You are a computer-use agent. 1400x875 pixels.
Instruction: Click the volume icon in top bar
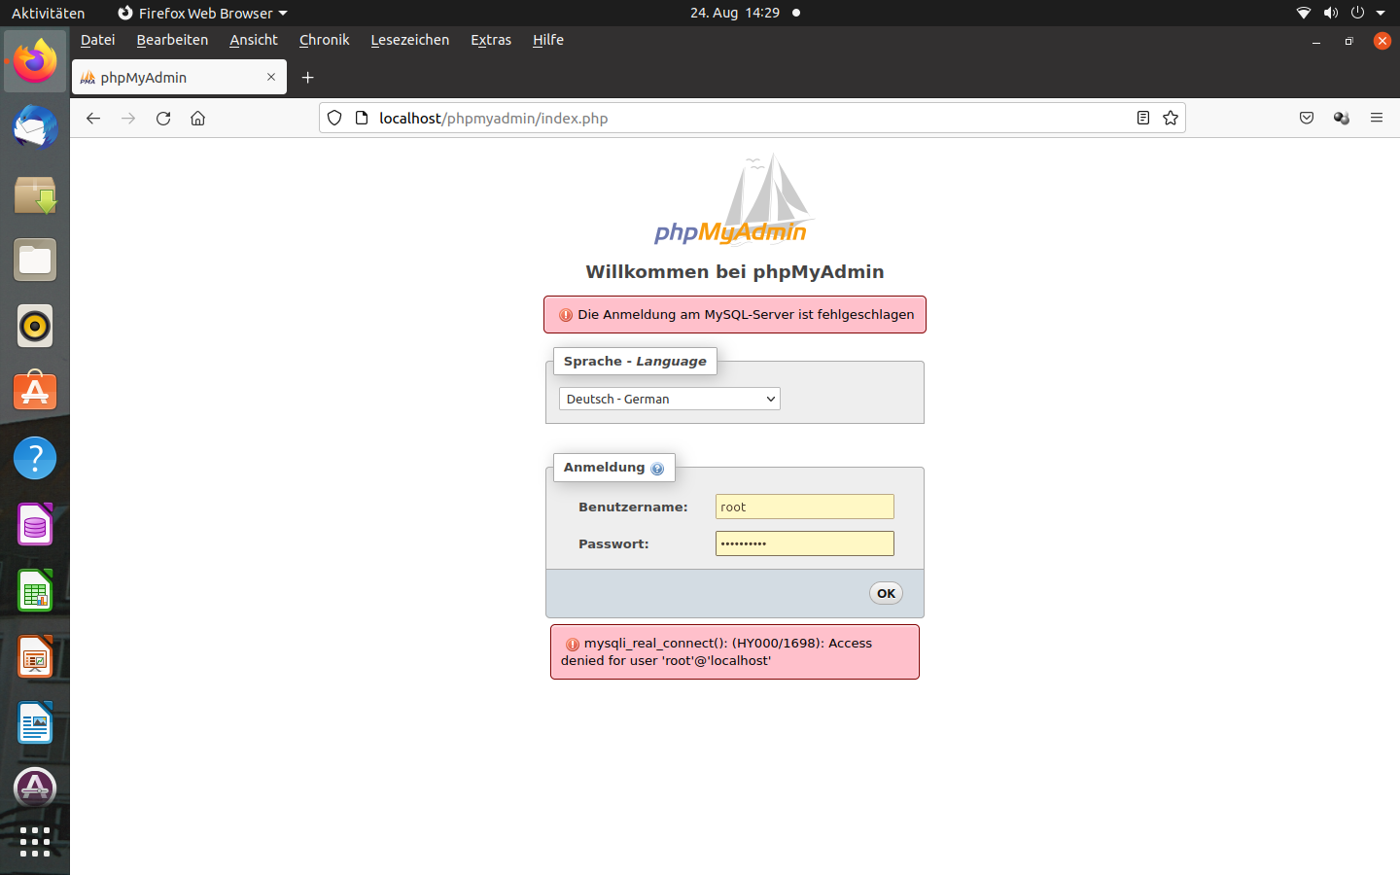click(x=1331, y=13)
